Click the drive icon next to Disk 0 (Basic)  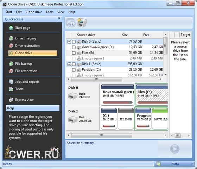point(79,42)
